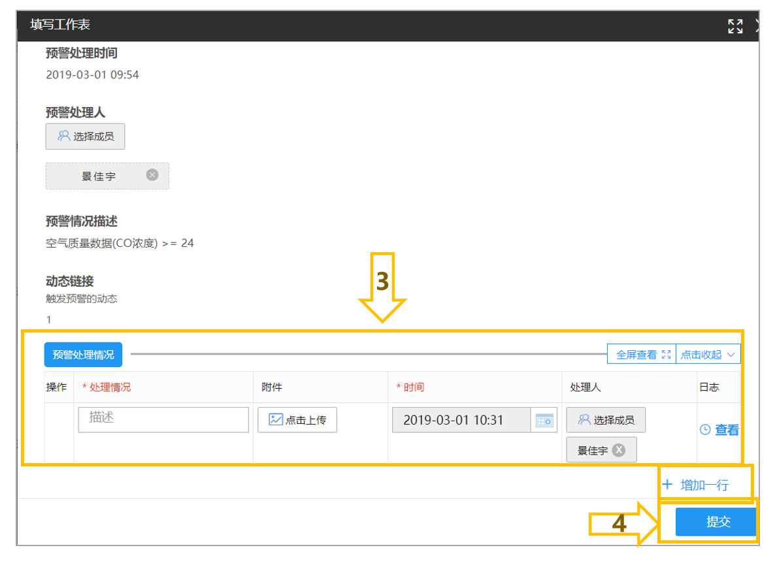This screenshot has width=775, height=569.
Task: Click the fullscreen expand icon in title bar
Action: [735, 25]
